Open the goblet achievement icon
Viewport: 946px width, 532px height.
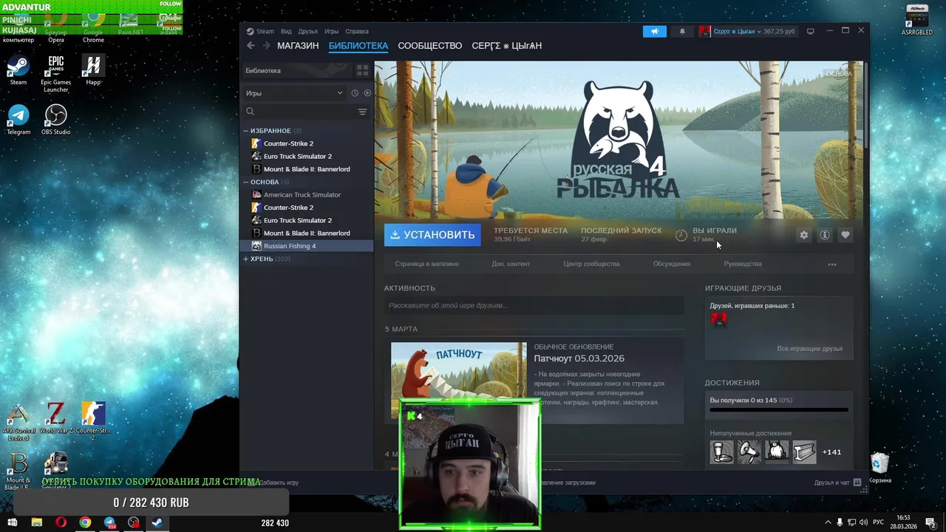(721, 451)
